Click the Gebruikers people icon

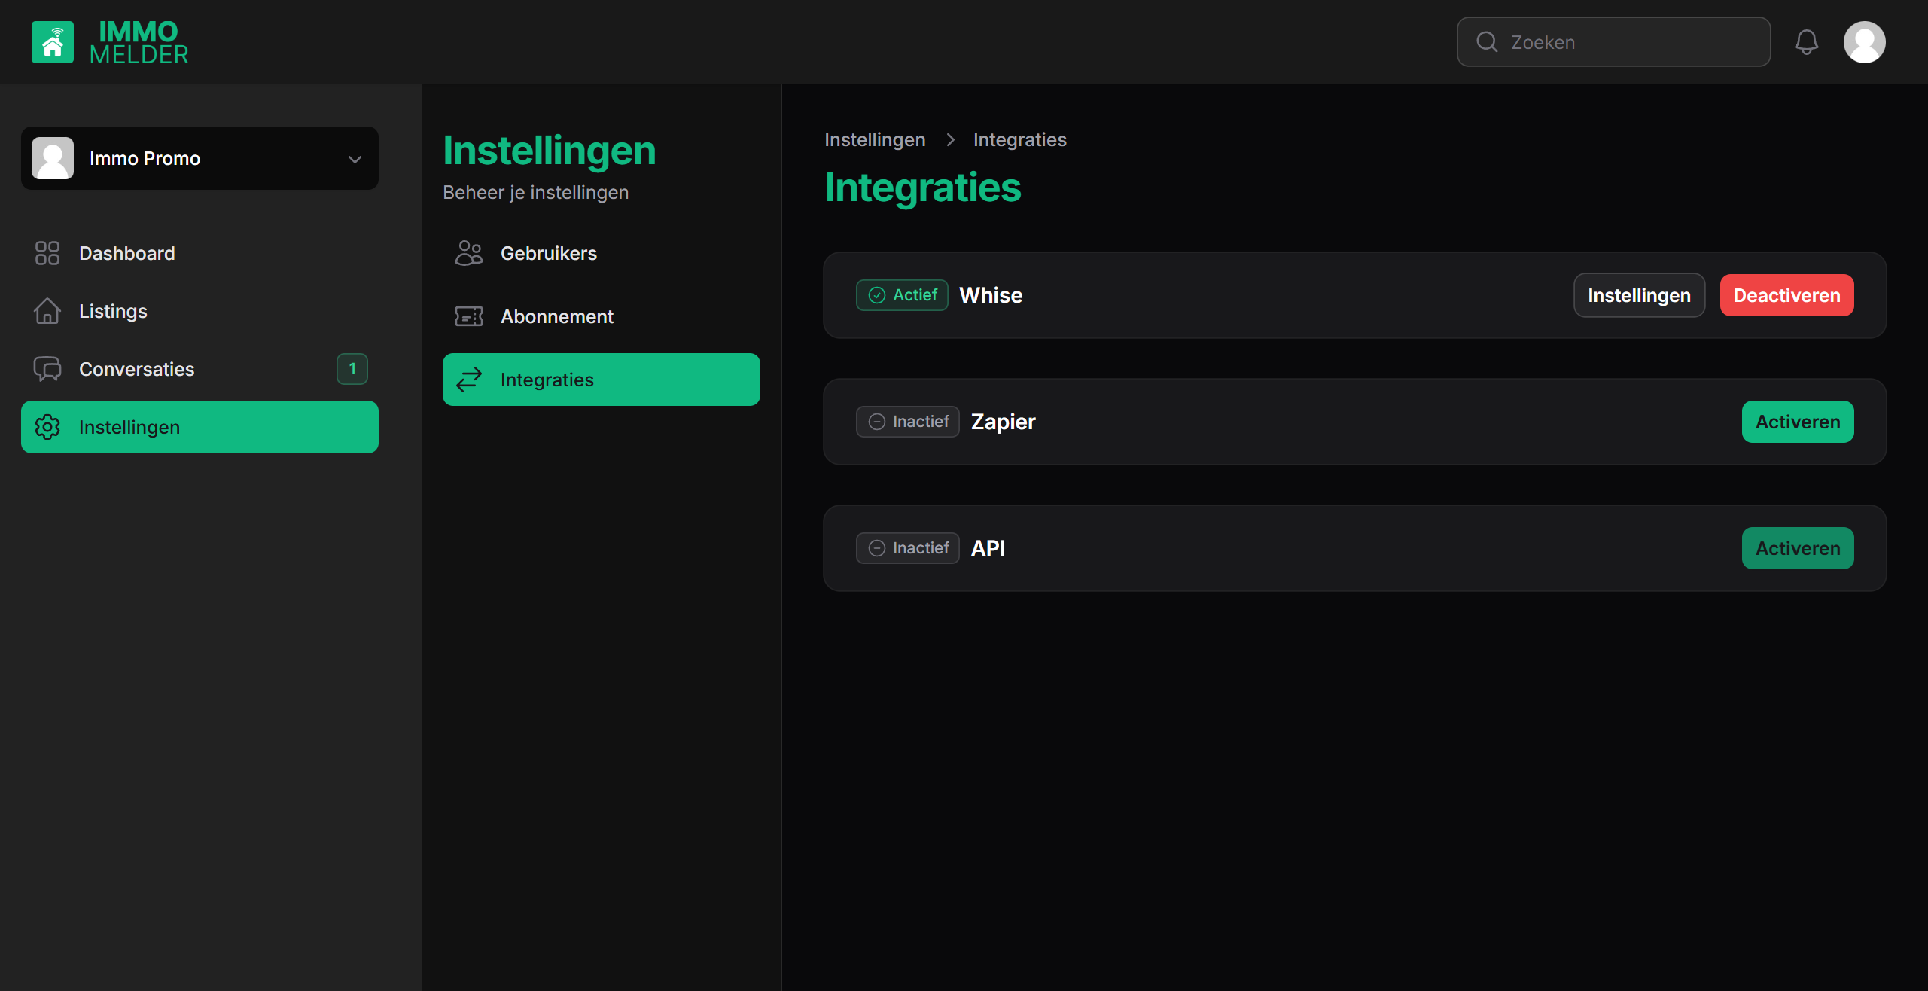[469, 253]
